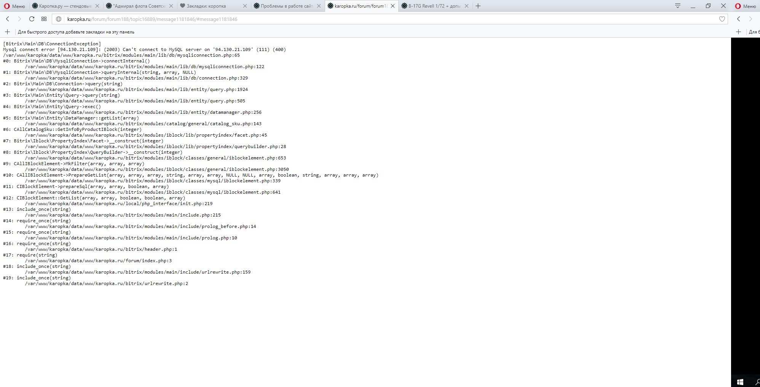Click the Windows Start button
The width and height of the screenshot is (760, 387).
coord(740,382)
